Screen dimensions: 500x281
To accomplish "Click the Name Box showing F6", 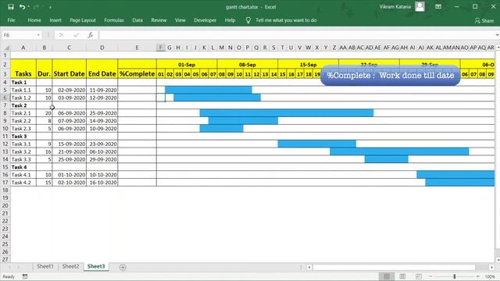I will tap(19, 35).
